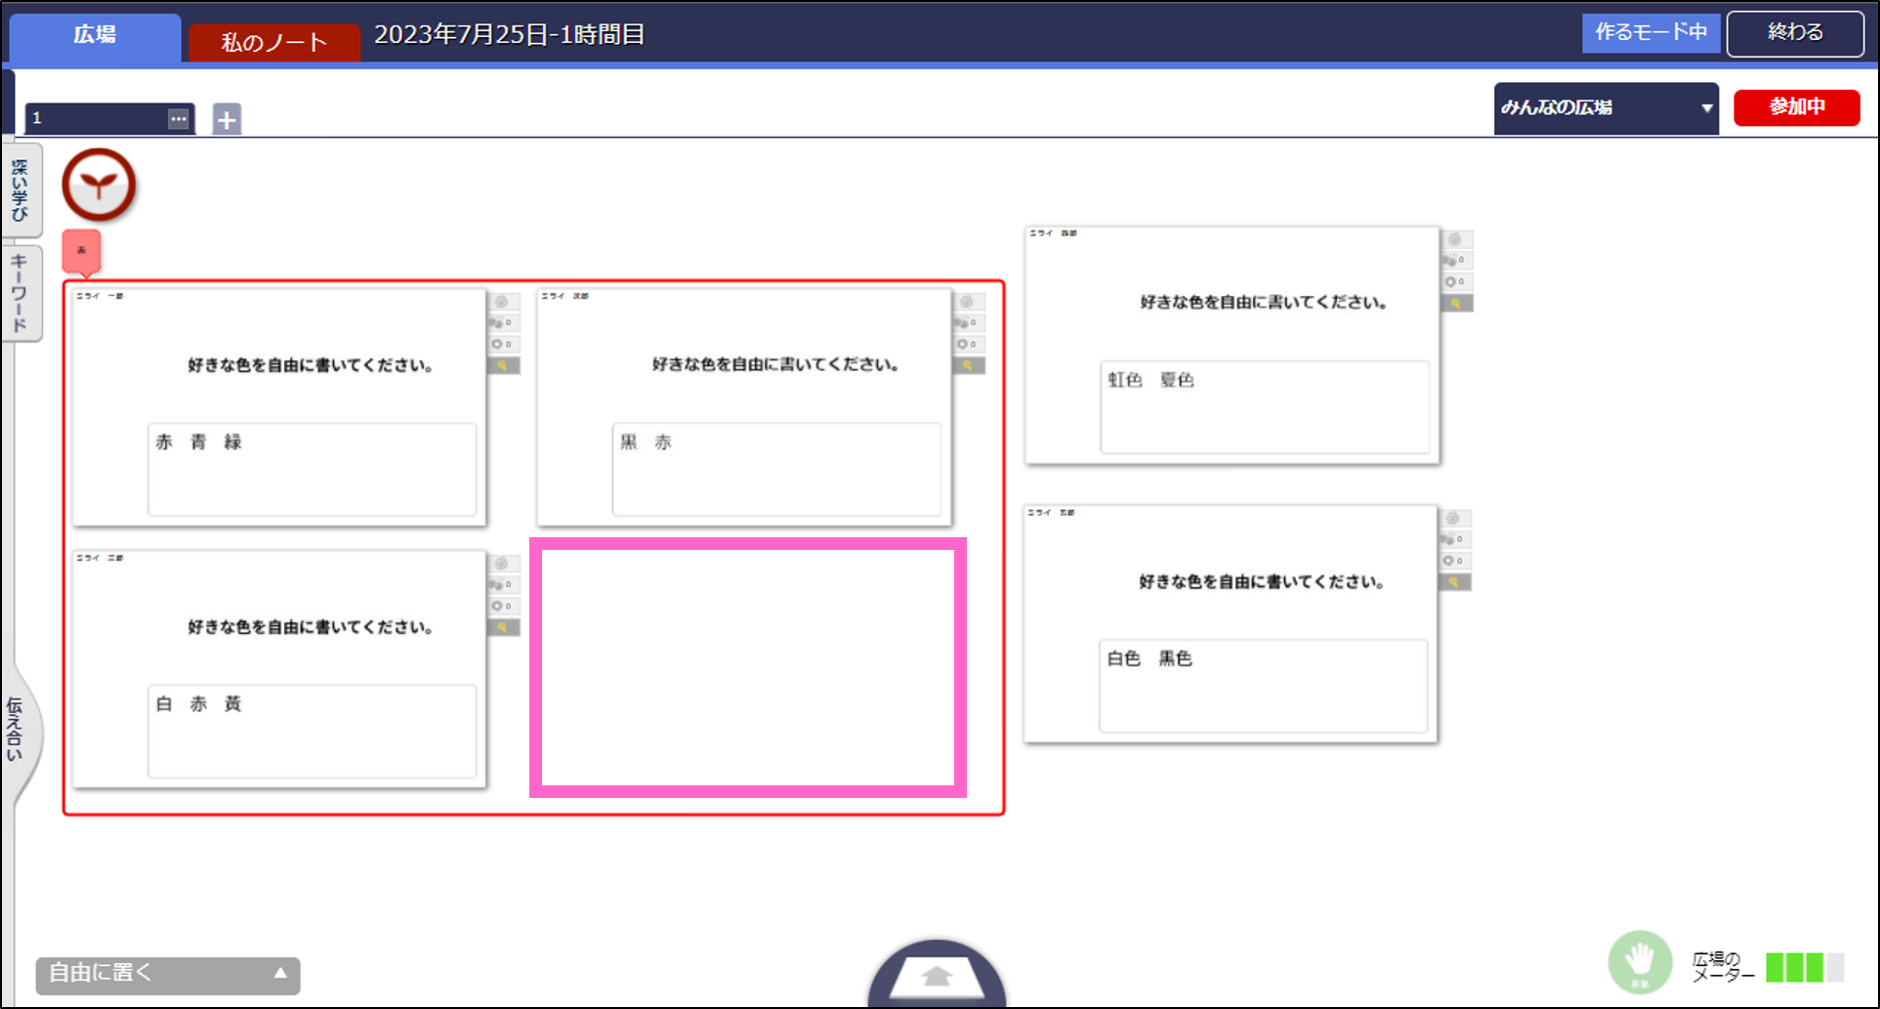
Task: Click the clap counter beside 白色 黒色 card
Action: [x=1453, y=539]
